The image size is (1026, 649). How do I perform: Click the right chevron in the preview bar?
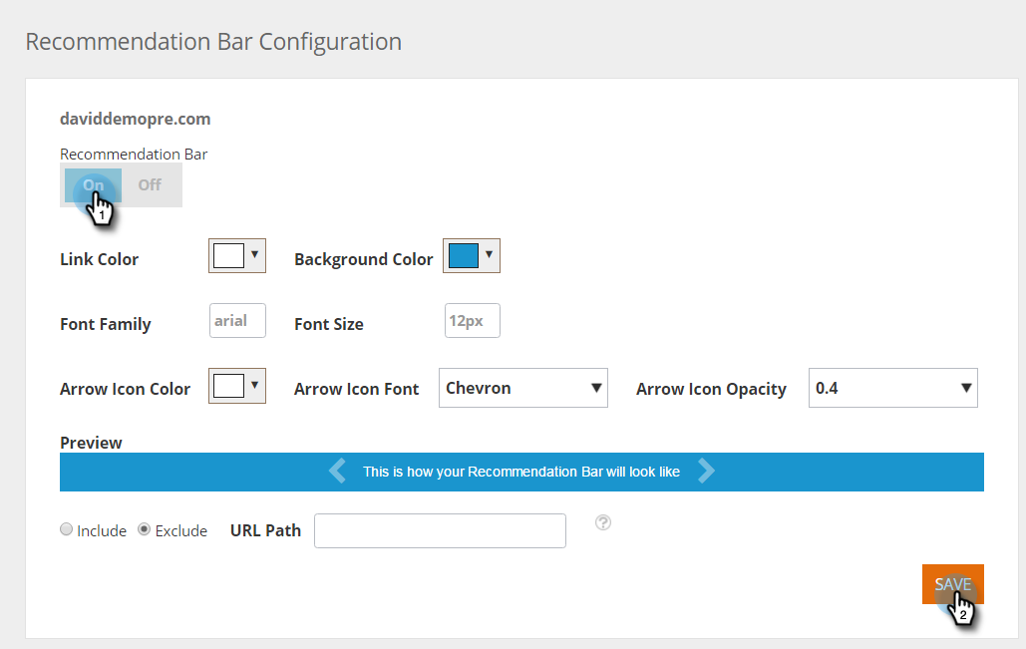coord(706,471)
